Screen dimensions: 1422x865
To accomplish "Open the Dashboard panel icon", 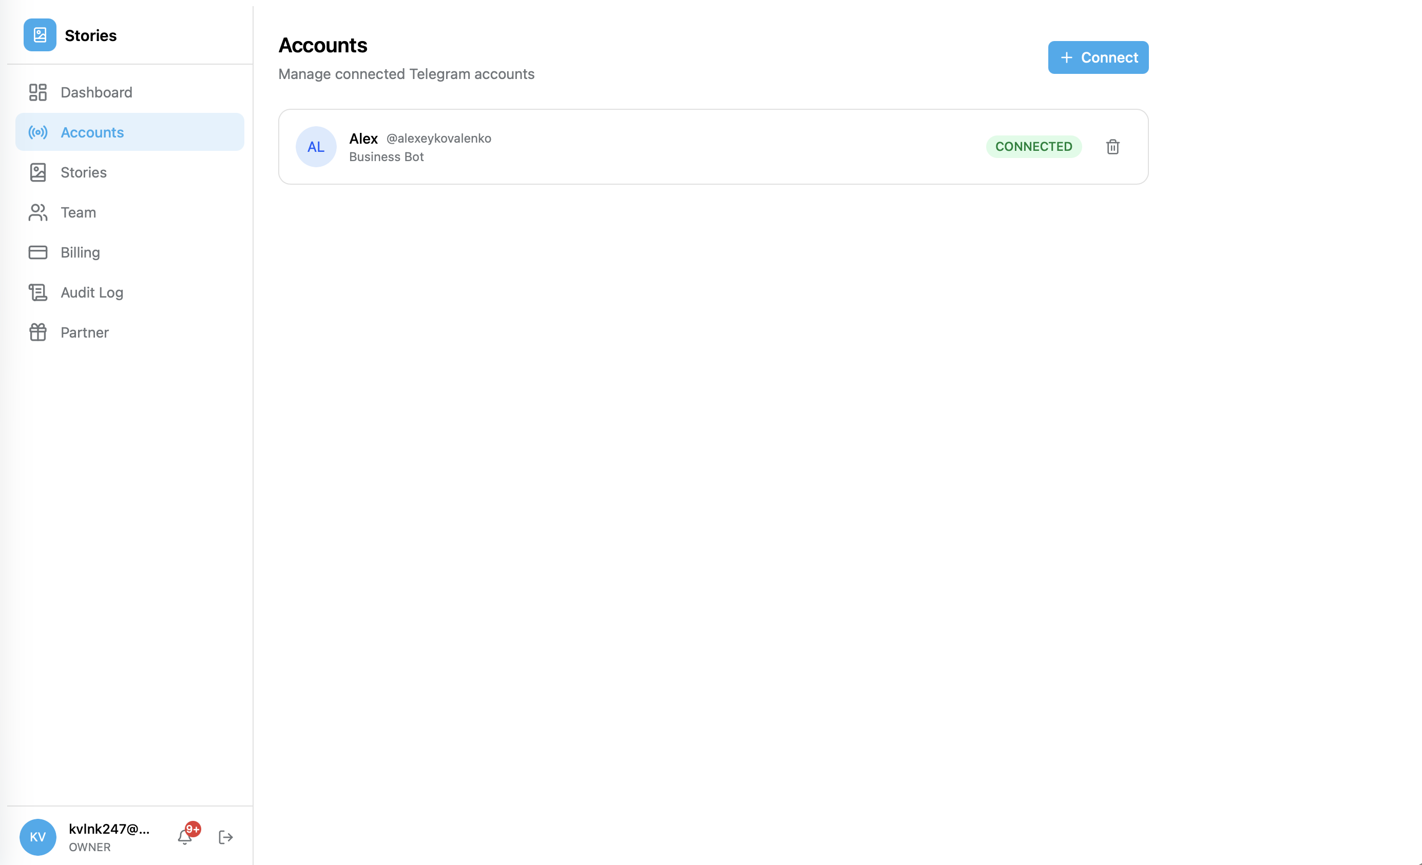I will click(37, 92).
